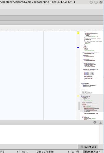Click the yellow inspection status square
This screenshot has height=153, width=104.
pos(78,33)
